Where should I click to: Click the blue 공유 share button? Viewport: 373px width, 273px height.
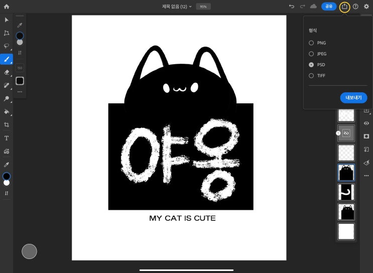pyautogui.click(x=329, y=7)
